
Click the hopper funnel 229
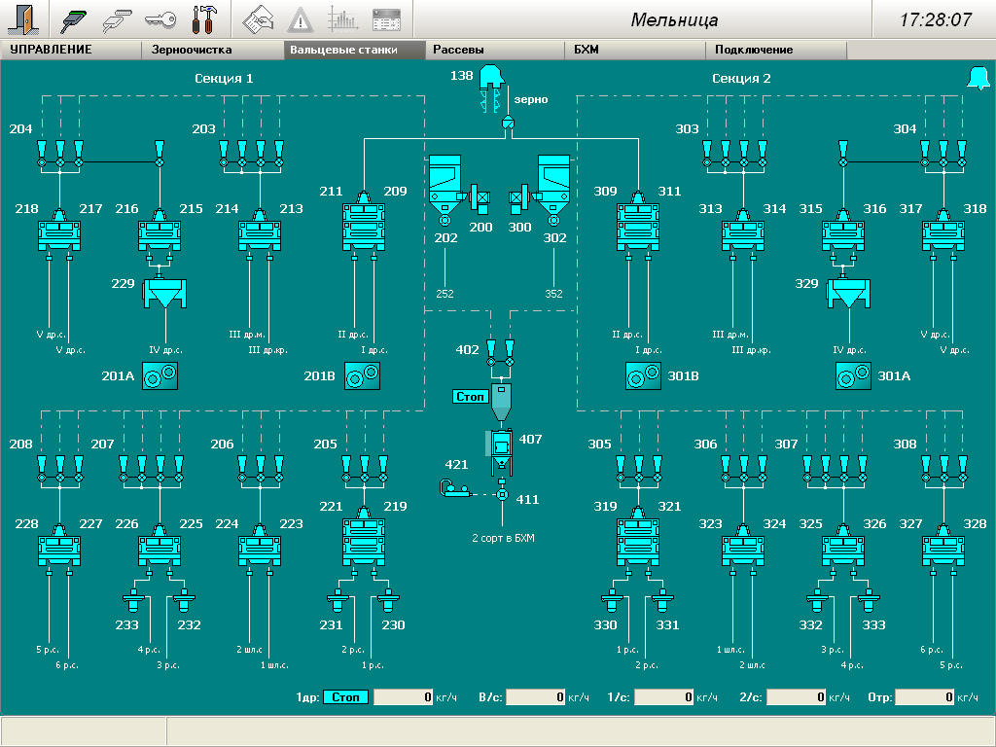(x=164, y=294)
